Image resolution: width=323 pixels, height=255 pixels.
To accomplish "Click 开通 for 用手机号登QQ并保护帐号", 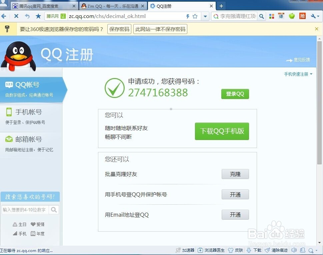I will pyautogui.click(x=235, y=194).
